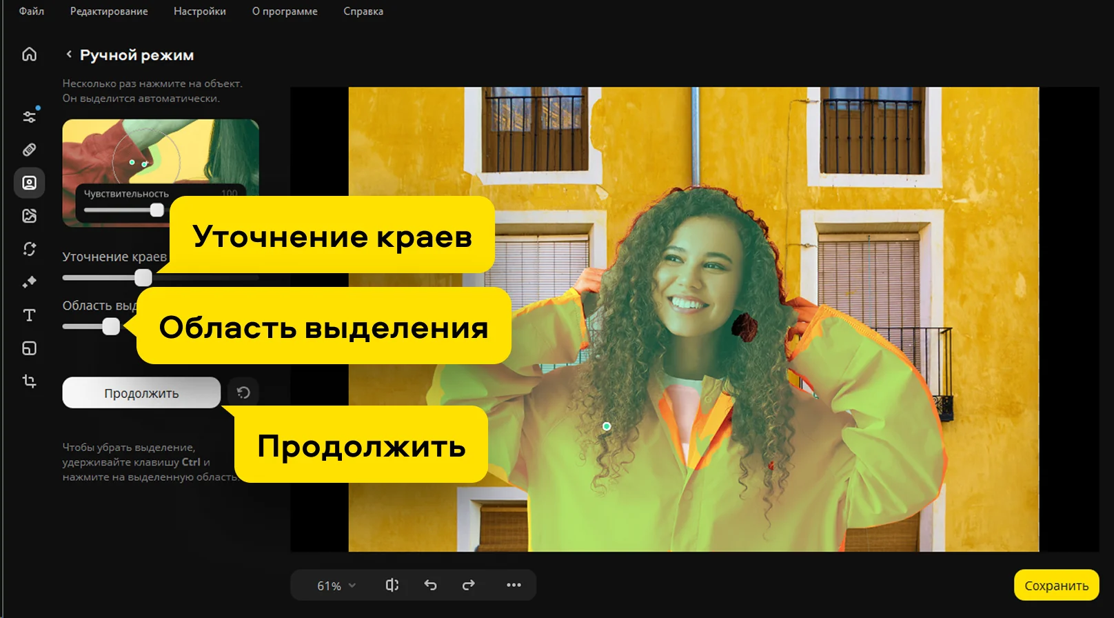Screen dimensions: 1114x618
Task: Click the yellow Сохранить button
Action: click(1056, 586)
